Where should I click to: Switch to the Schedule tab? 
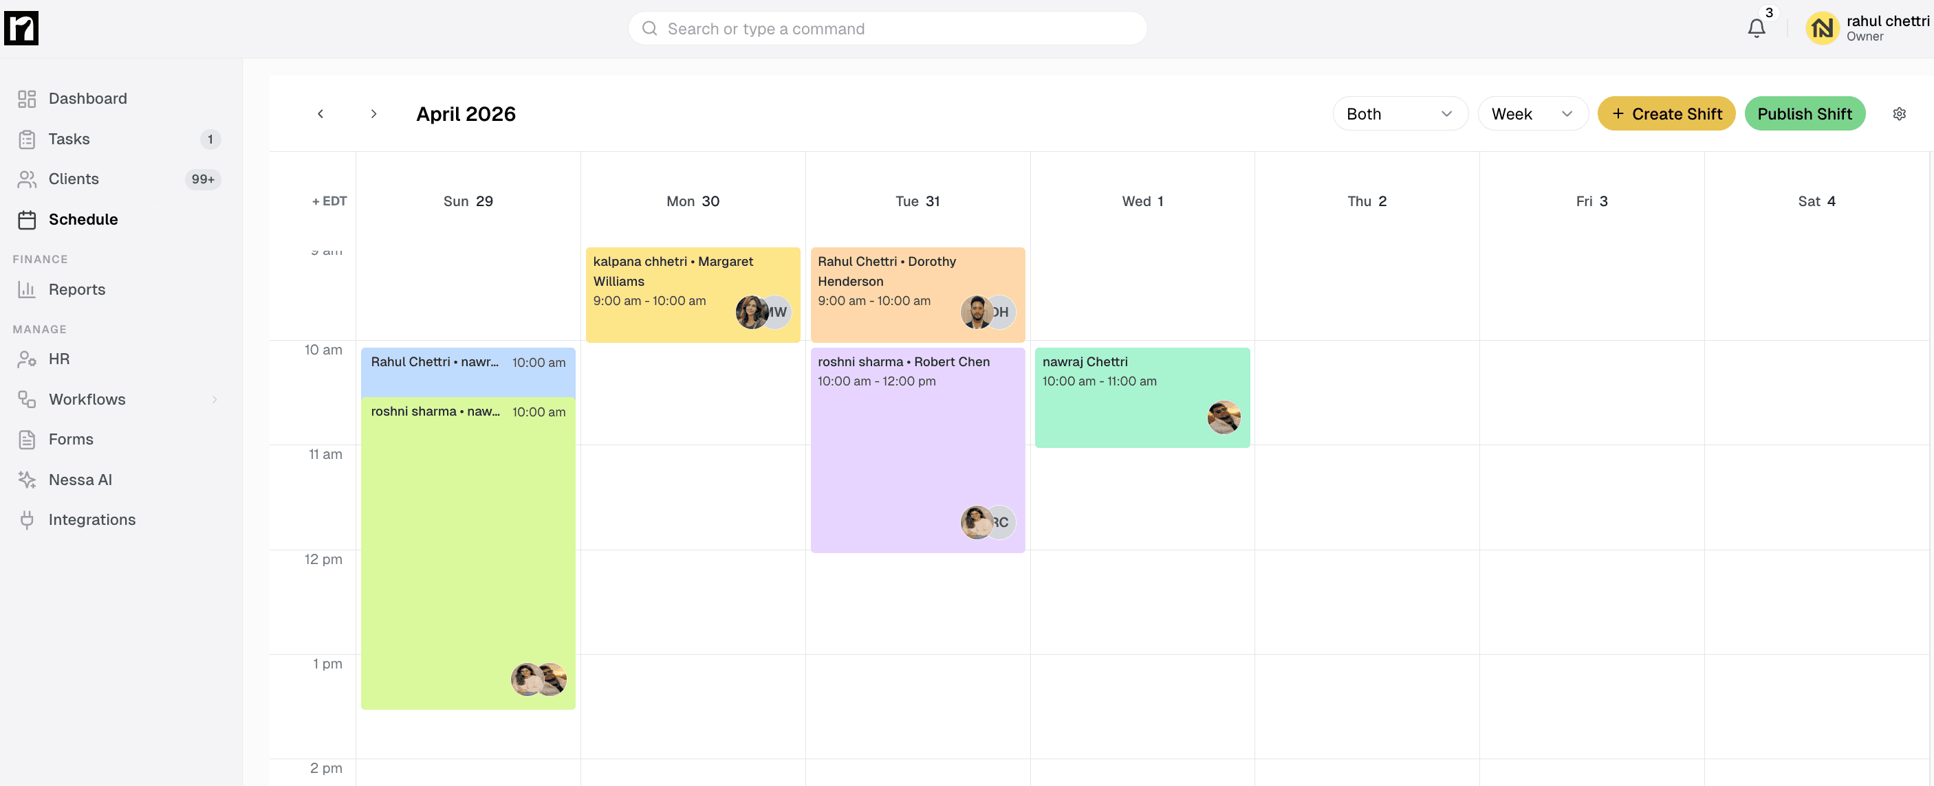83,219
